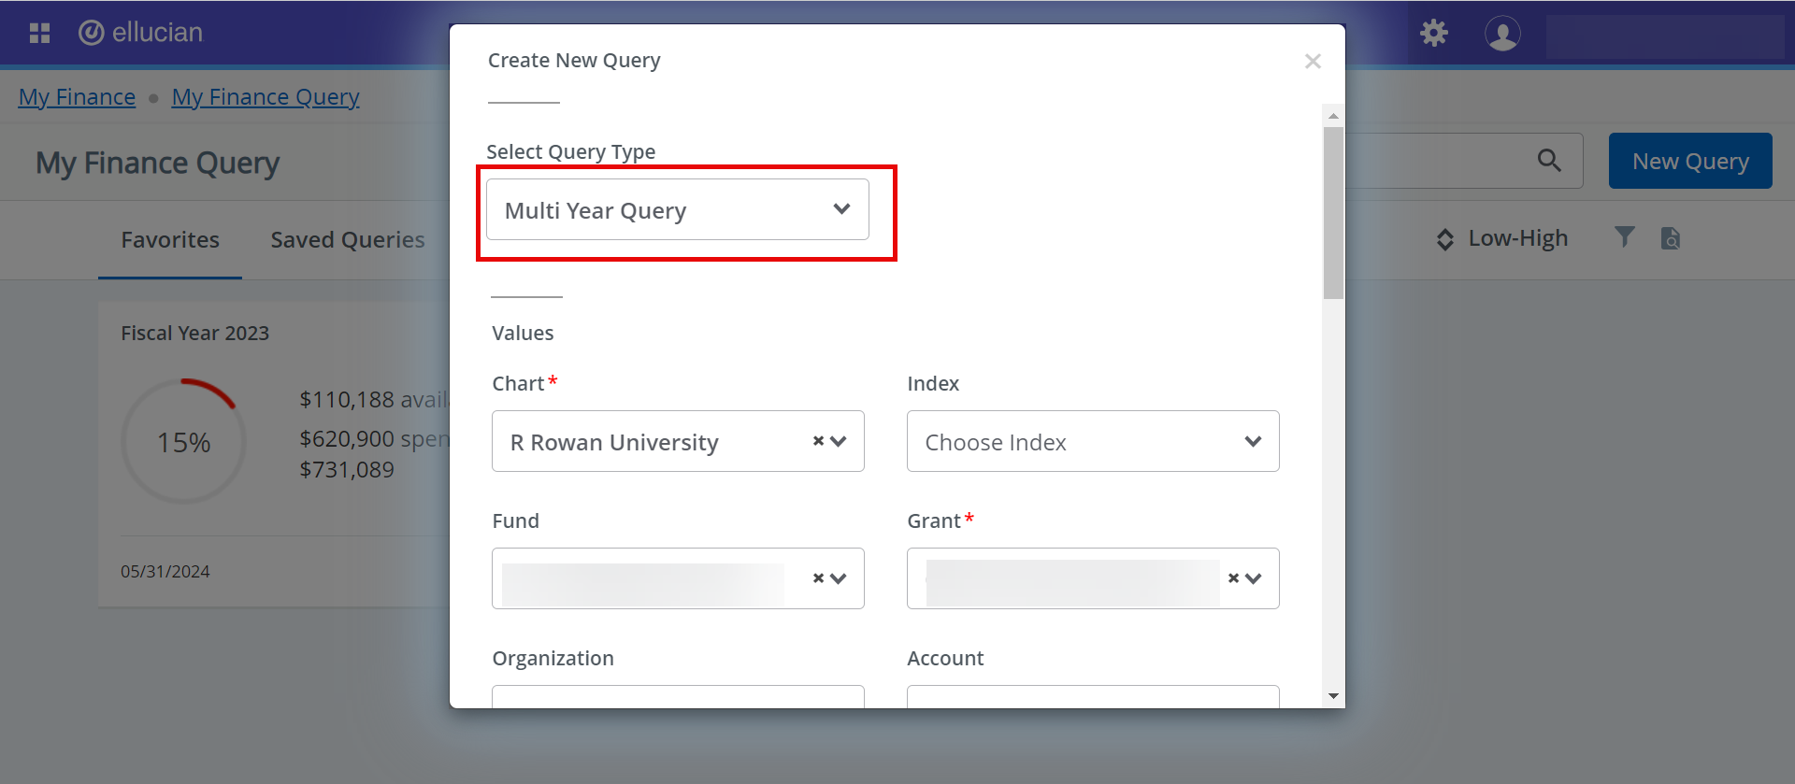Close the Create New Query dialog
This screenshot has height=784, width=1795.
tap(1313, 62)
